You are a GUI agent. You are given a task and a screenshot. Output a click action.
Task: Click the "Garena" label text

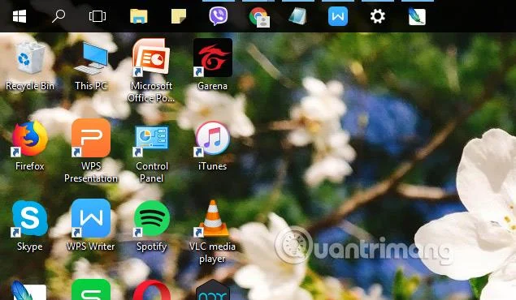pyautogui.click(x=213, y=86)
